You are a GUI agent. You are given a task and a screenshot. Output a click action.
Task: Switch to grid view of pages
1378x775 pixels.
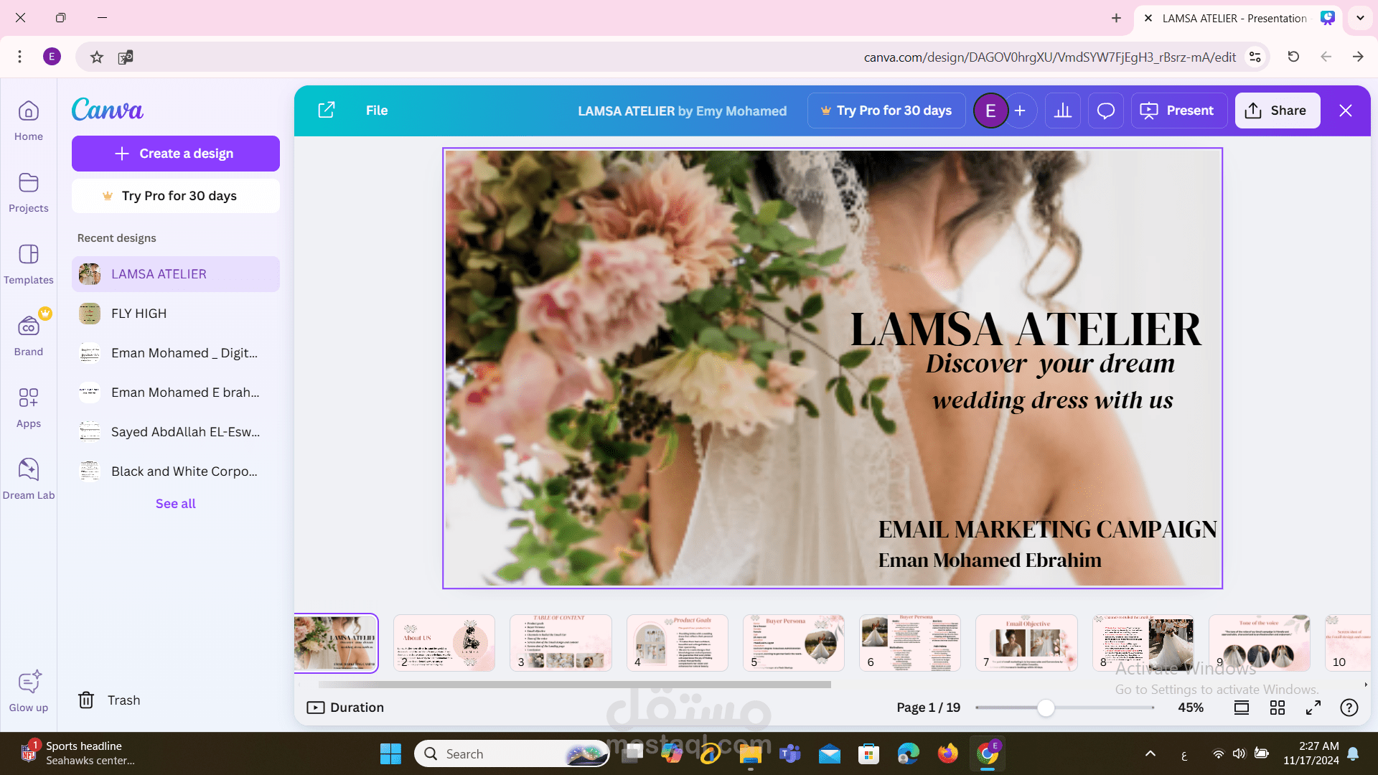click(x=1278, y=708)
